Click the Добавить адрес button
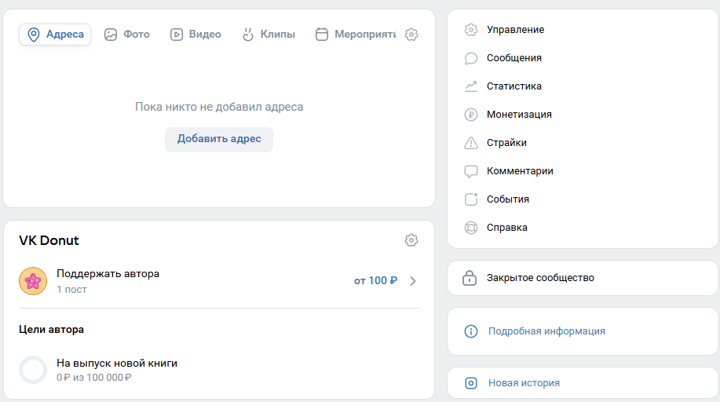The image size is (720, 402). 219,139
